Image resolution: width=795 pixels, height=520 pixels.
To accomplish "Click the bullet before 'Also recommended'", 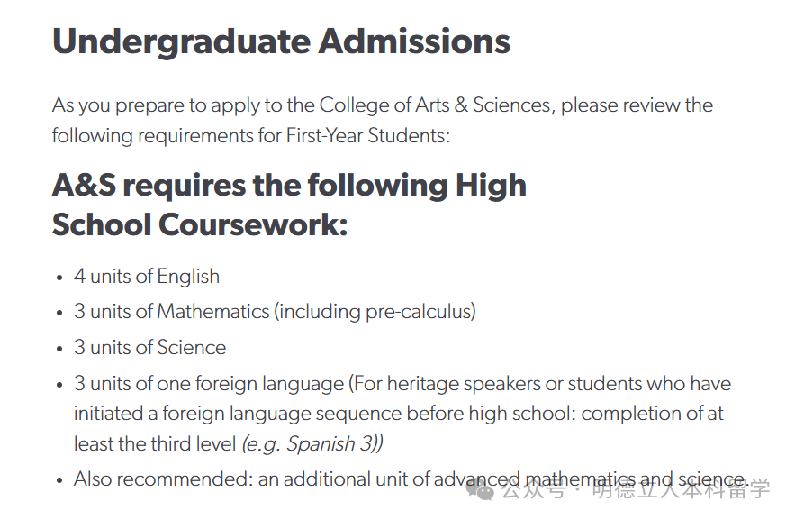I will tap(59, 480).
